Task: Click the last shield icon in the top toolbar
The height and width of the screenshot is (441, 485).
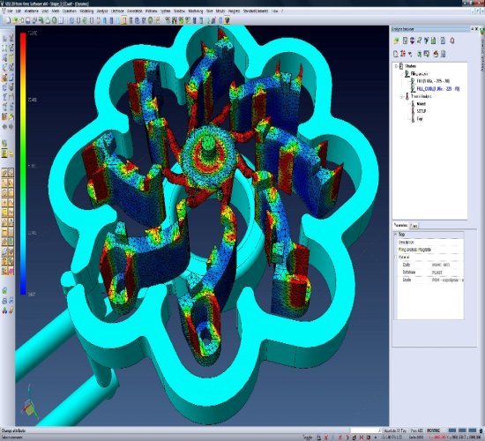Action: (x=228, y=20)
